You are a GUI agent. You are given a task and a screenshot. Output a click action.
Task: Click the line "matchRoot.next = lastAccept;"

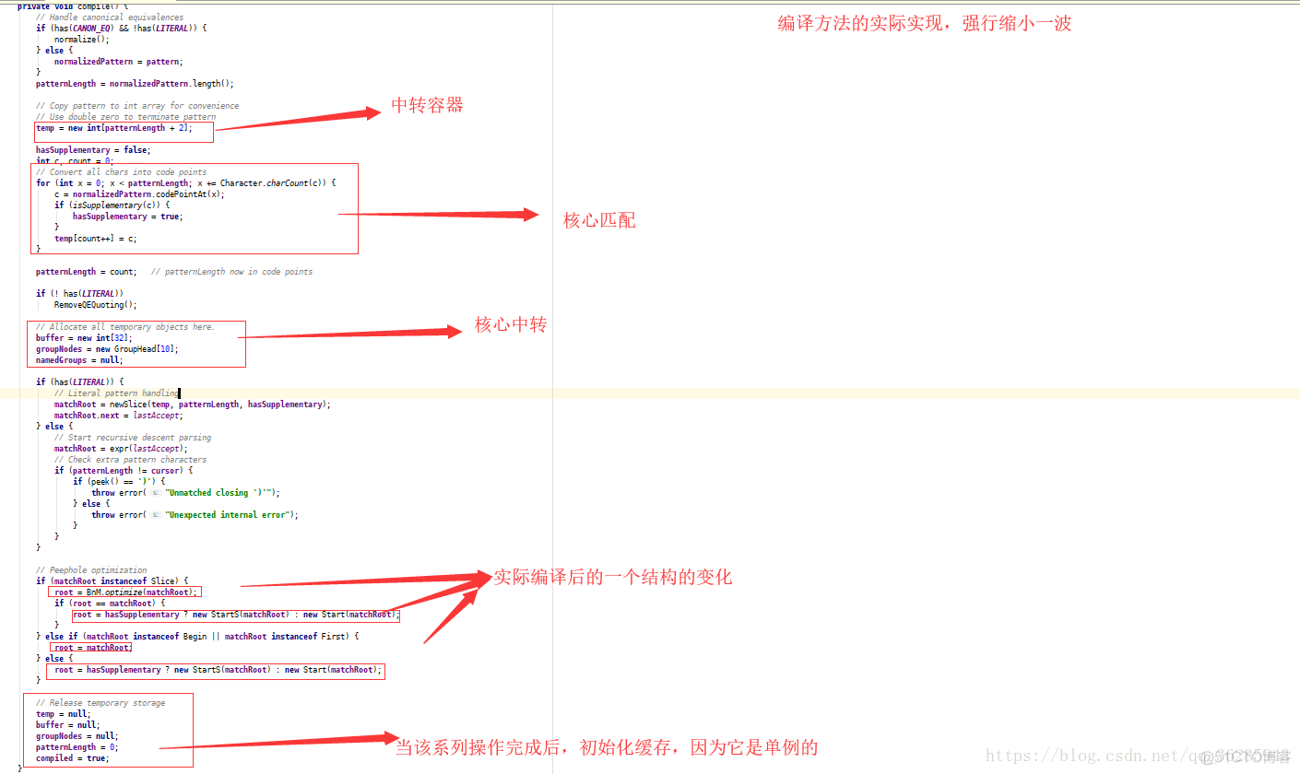point(119,416)
